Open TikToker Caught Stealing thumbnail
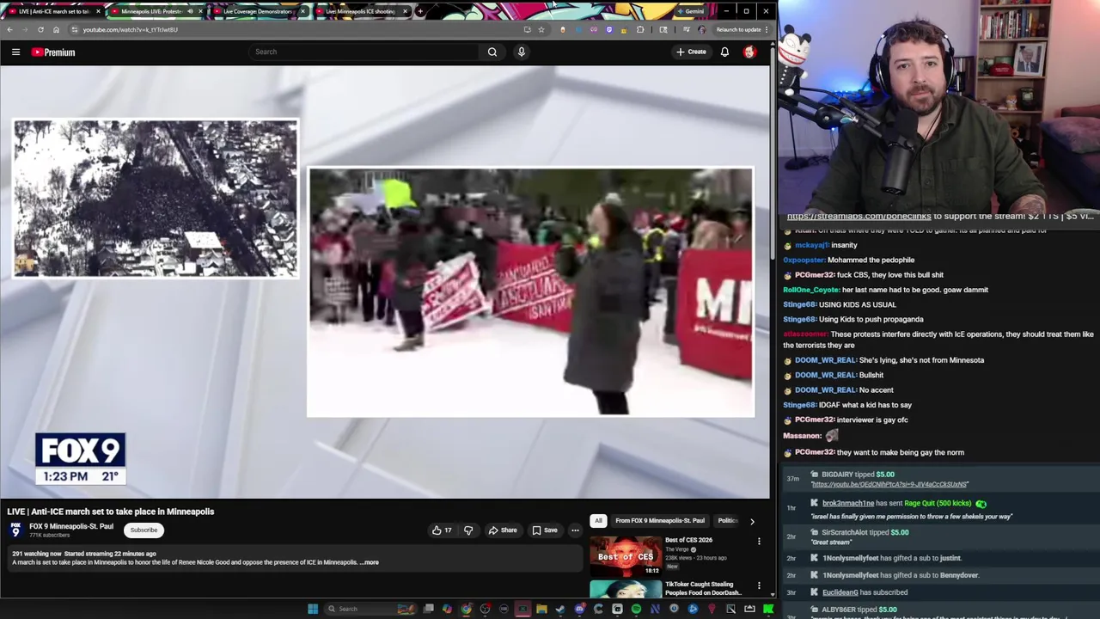Image resolution: width=1100 pixels, height=619 pixels. coord(626,589)
